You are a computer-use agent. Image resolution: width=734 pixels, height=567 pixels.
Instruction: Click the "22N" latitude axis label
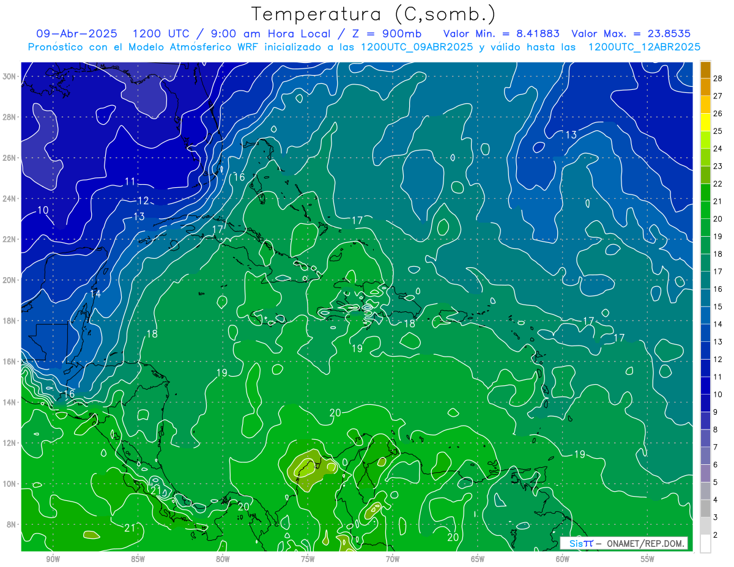10,239
